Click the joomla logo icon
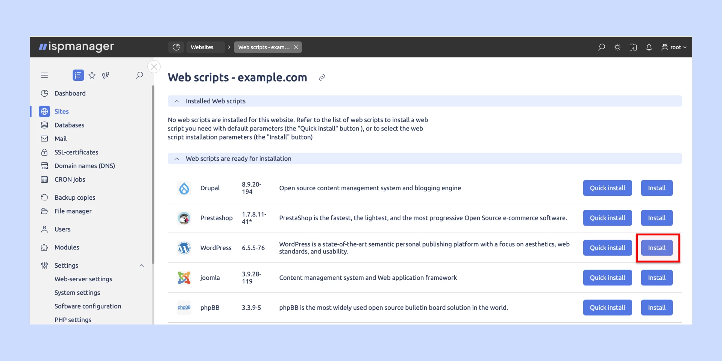The width and height of the screenshot is (722, 361). (184, 278)
